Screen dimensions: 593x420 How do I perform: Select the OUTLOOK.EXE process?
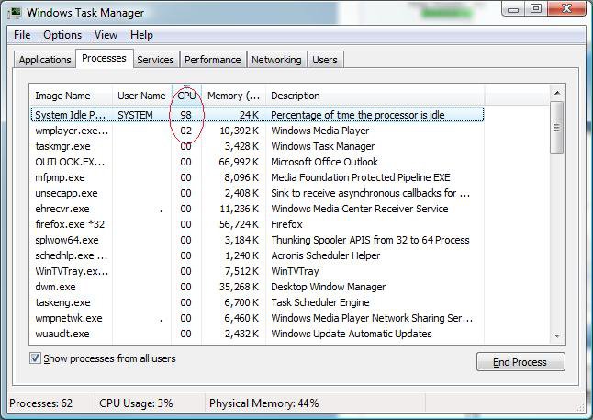coord(257,162)
